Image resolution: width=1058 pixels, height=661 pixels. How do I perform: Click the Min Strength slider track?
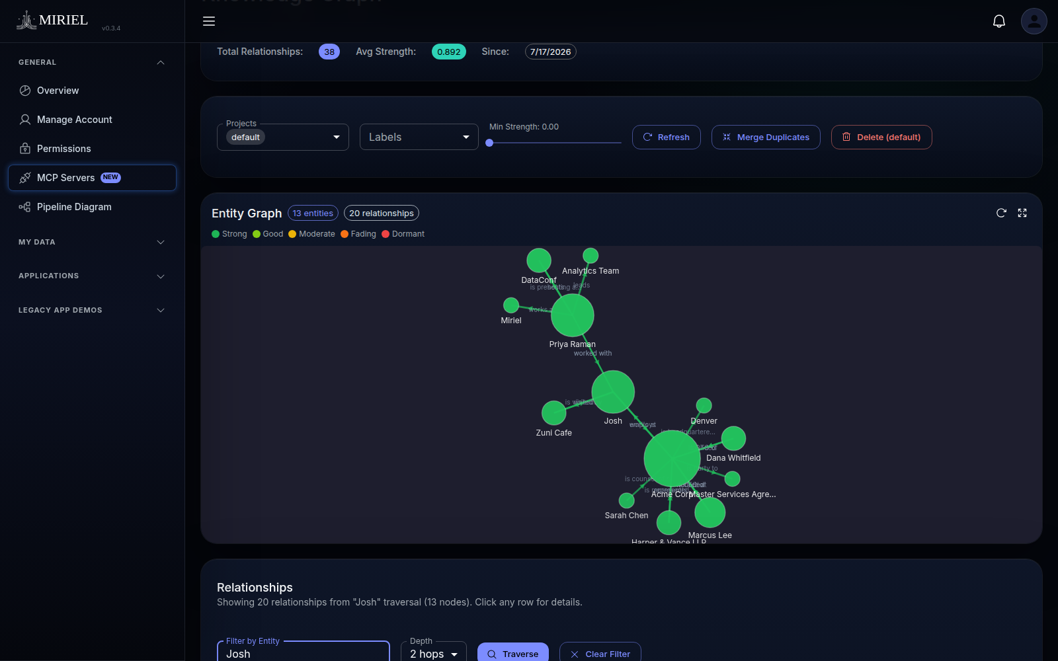pos(555,143)
